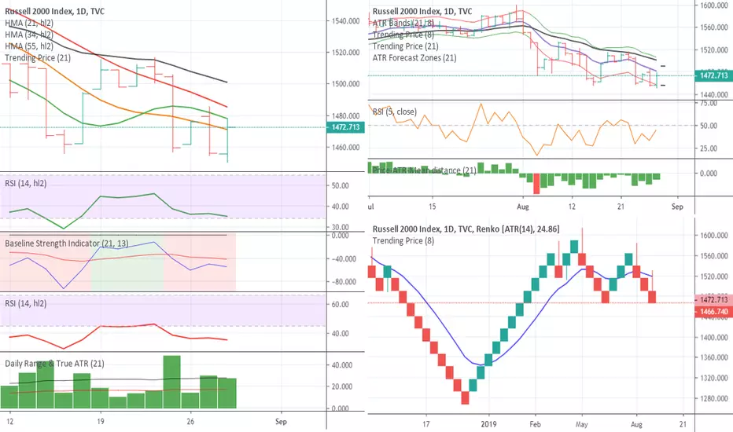Screen dimensions: 733x432
Task: Click 1440.000 on the ATR Bands chart axis
Action: (x=714, y=95)
